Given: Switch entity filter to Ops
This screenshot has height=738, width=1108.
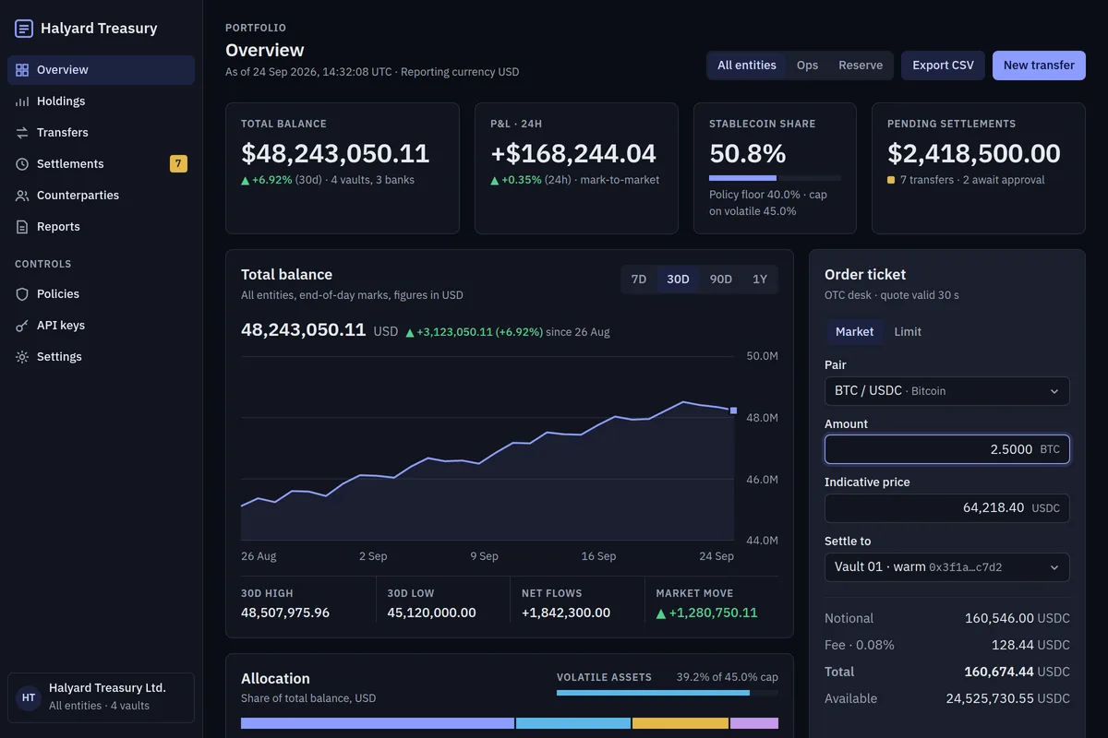Looking at the screenshot, I should point(807,65).
